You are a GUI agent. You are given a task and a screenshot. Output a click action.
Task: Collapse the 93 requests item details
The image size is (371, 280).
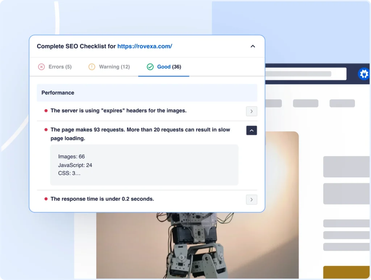tap(251, 130)
